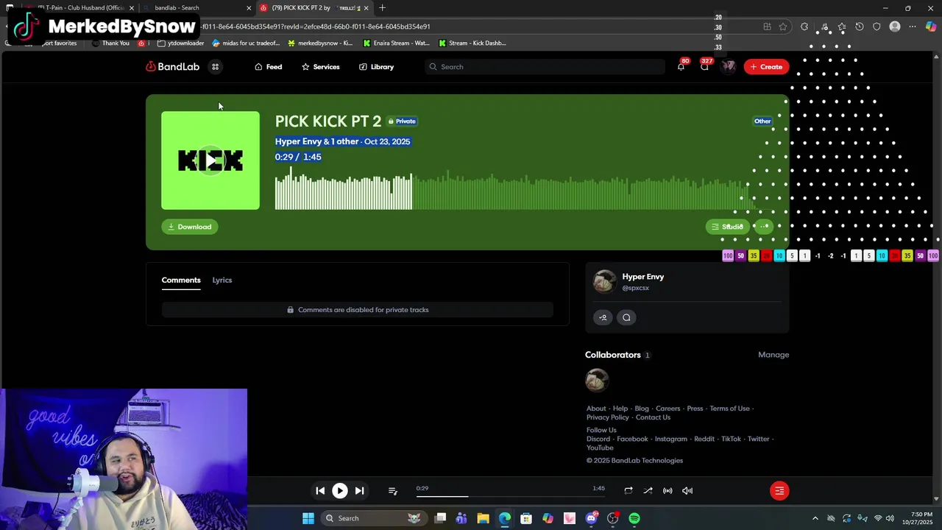Open browser extensions puzzle icon
This screenshot has width=942, height=530.
[804, 26]
